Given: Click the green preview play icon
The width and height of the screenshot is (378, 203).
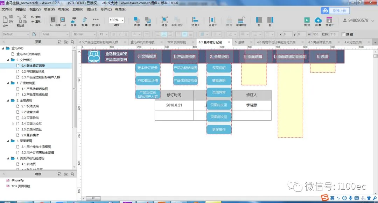Looking at the screenshot, I should tap(307, 20).
